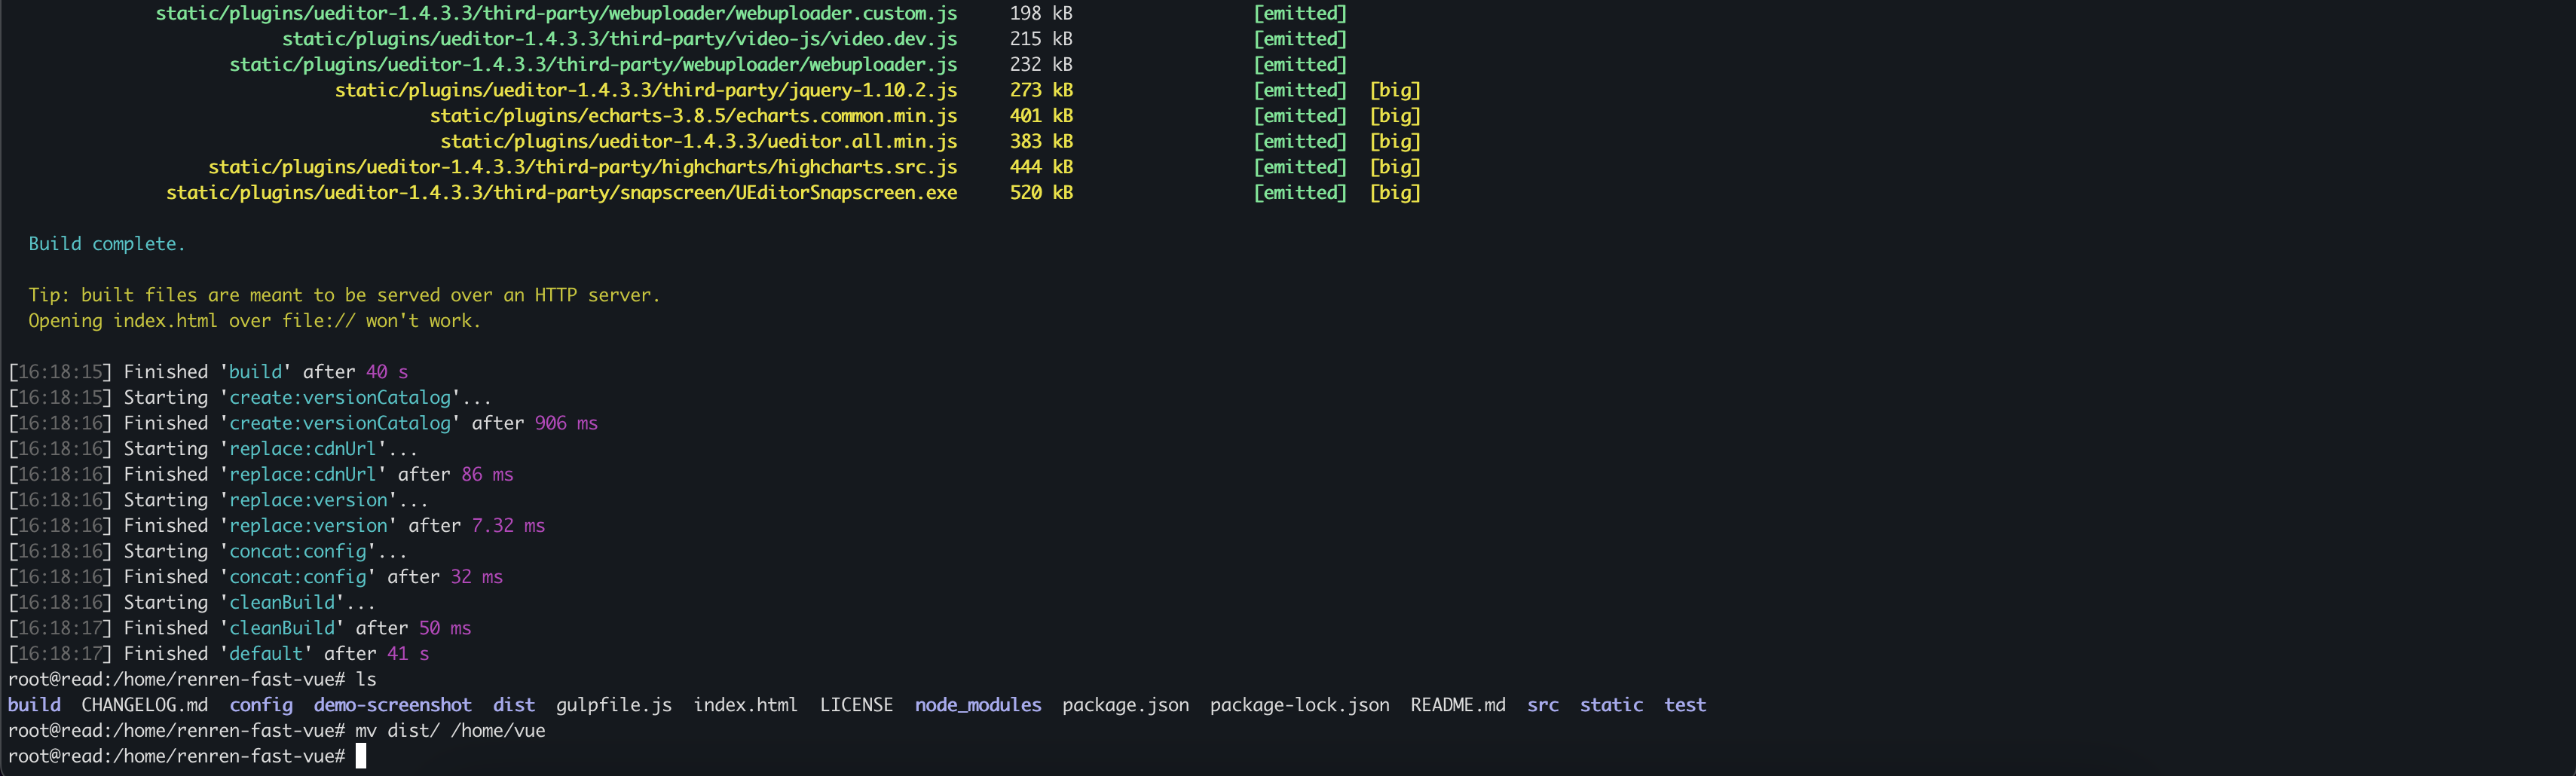2576x776 pixels.
Task: Click Starting 'replace:version' log line
Action: click(x=218, y=500)
